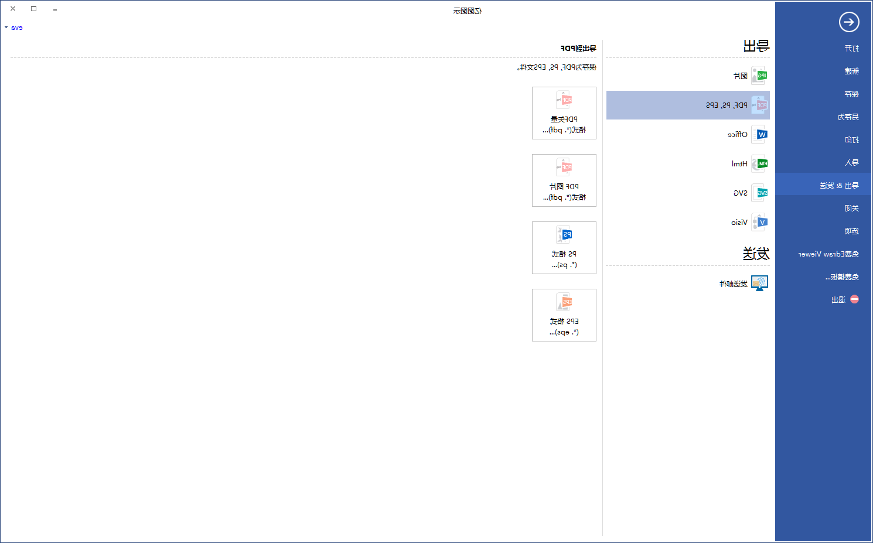Choose 关闭 in the sidebar
This screenshot has height=543, width=873.
point(852,208)
